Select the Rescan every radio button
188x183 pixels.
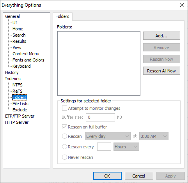click(x=64, y=147)
